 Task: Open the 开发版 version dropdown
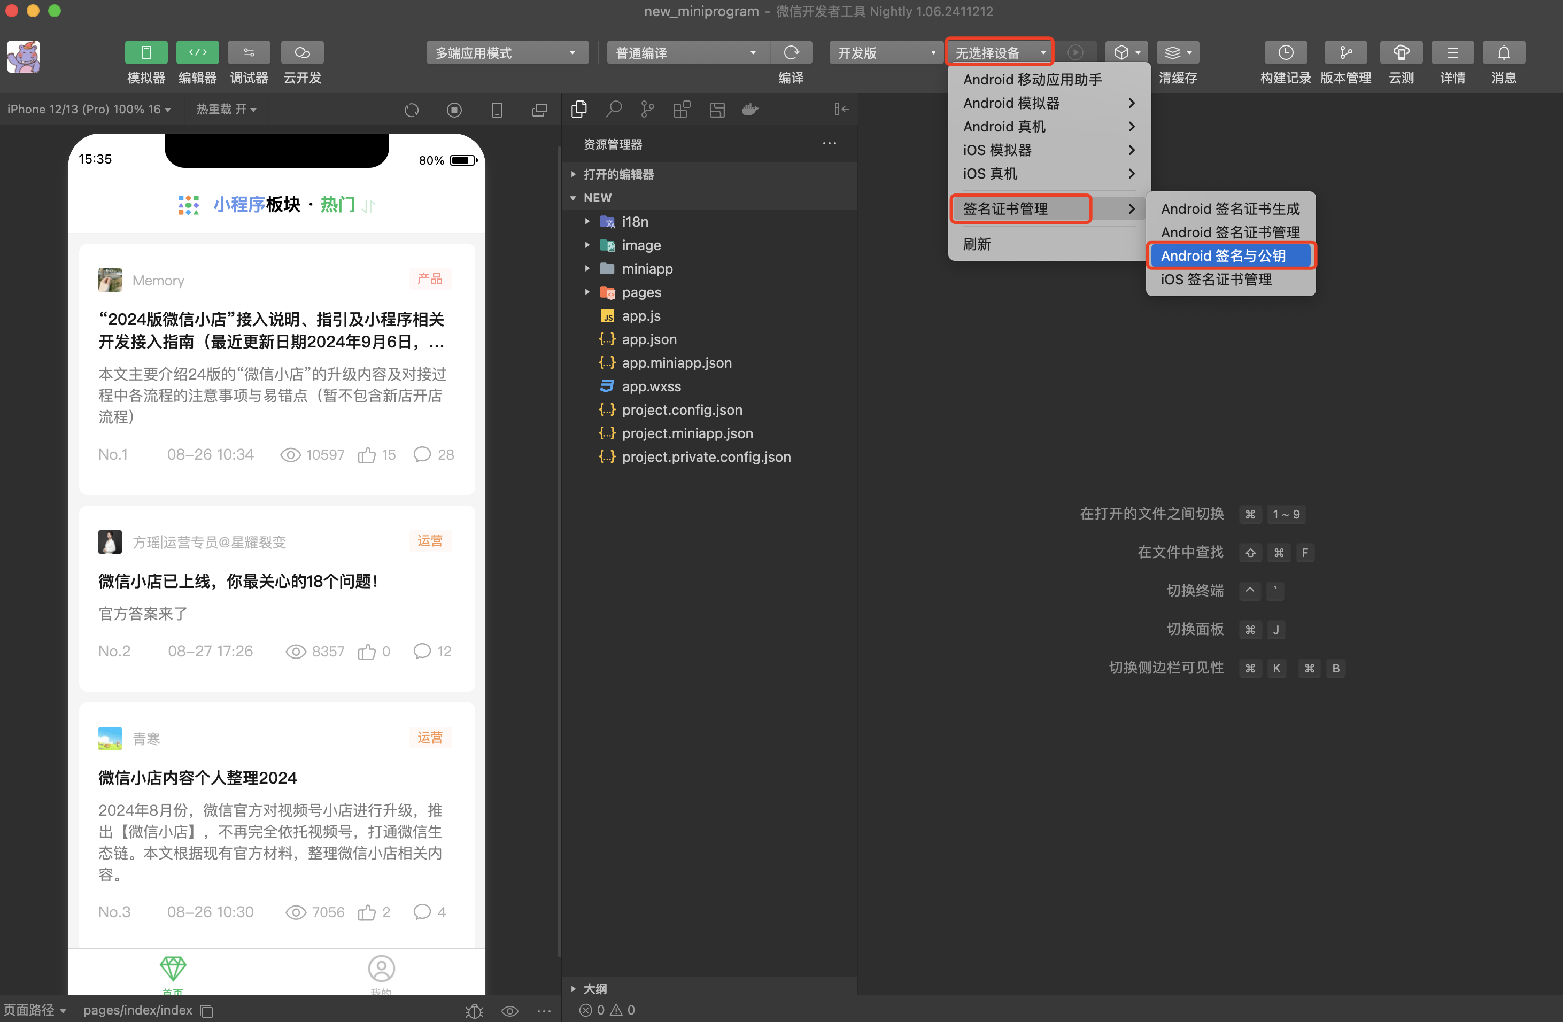(x=886, y=52)
